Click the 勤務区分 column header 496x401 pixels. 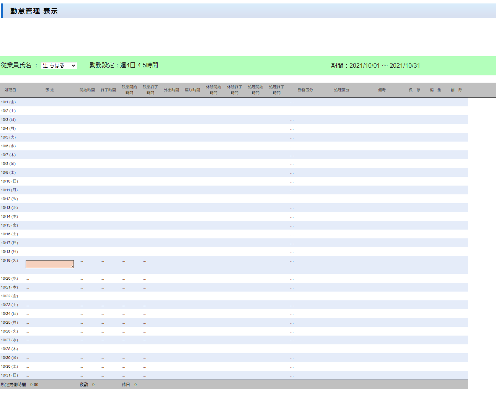pos(305,90)
